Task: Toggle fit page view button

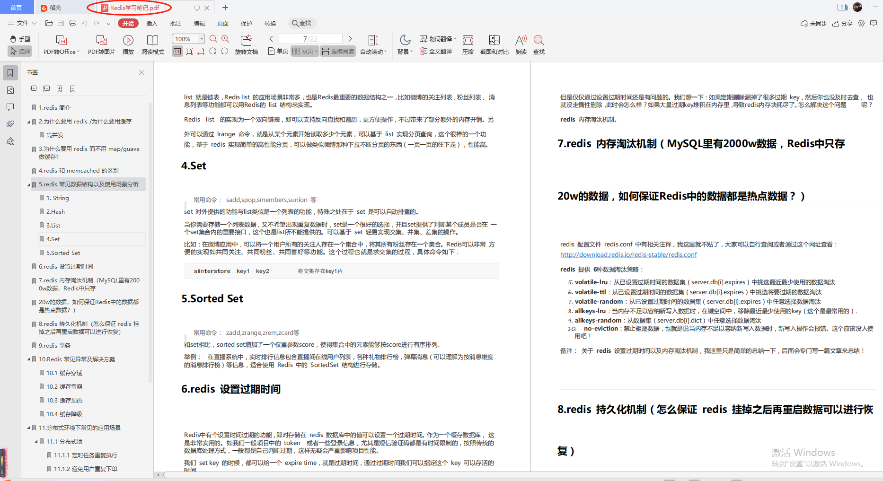Action: [x=189, y=51]
